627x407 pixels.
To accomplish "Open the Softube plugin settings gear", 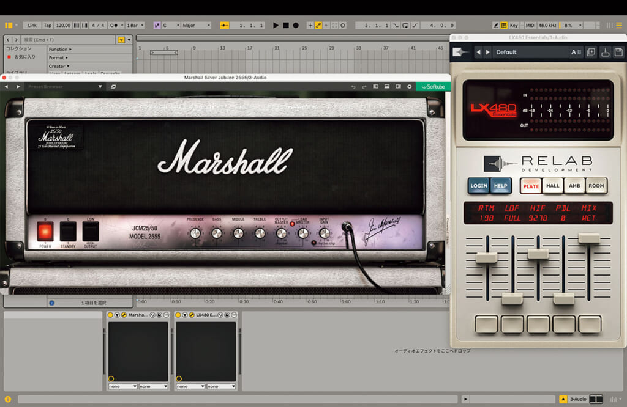I will [x=409, y=87].
